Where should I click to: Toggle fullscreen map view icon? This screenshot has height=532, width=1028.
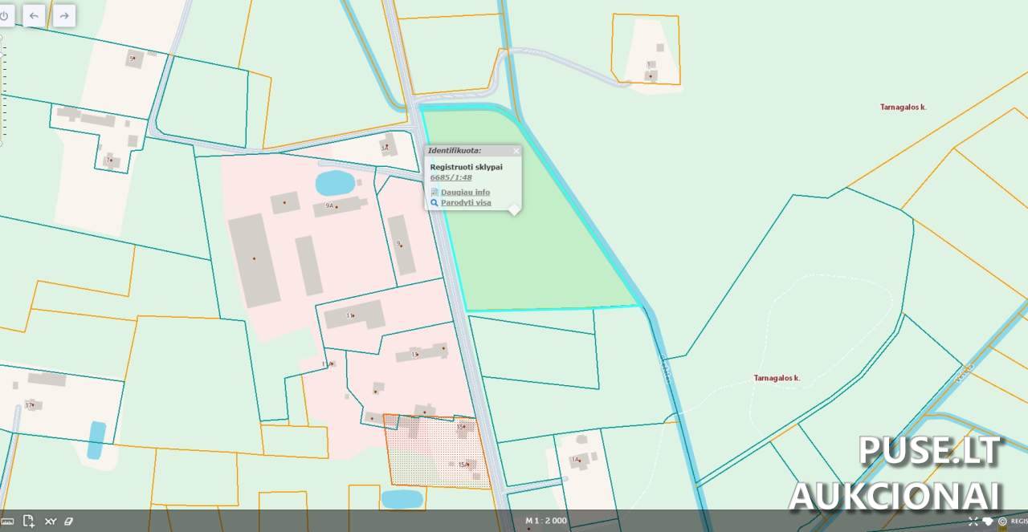tap(973, 521)
